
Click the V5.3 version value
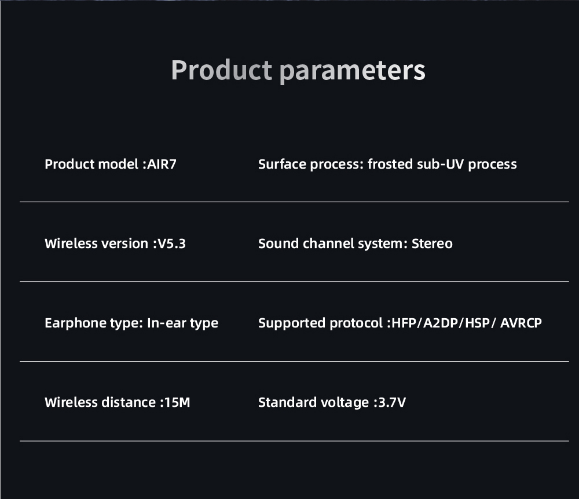(x=172, y=243)
